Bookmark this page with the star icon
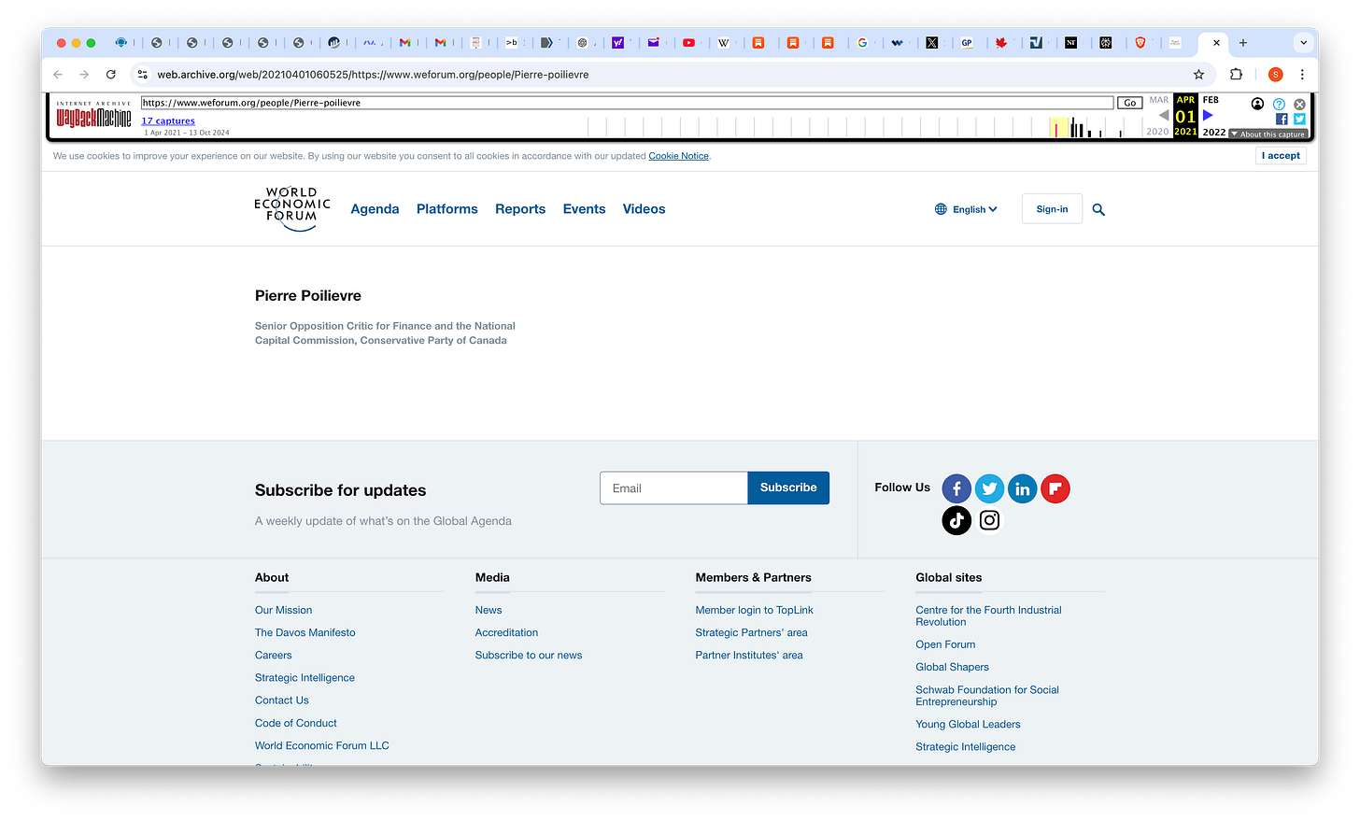Viewport: 1360px width, 820px height. click(x=1198, y=75)
